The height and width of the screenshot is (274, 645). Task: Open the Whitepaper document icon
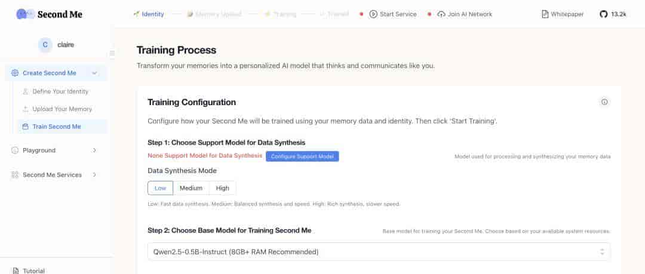pyautogui.click(x=545, y=14)
